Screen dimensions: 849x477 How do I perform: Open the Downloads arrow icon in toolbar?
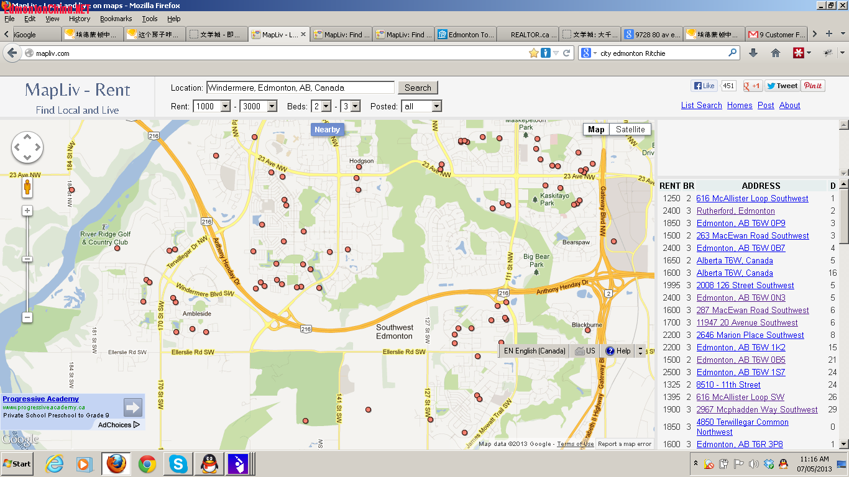pyautogui.click(x=753, y=53)
